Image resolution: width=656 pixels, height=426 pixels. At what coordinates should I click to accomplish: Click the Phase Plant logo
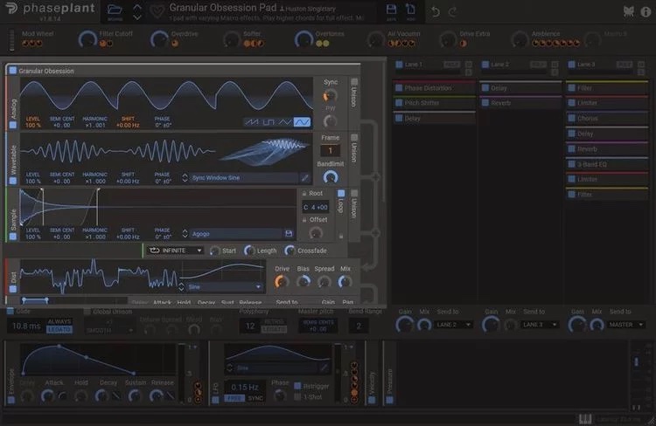pos(50,10)
